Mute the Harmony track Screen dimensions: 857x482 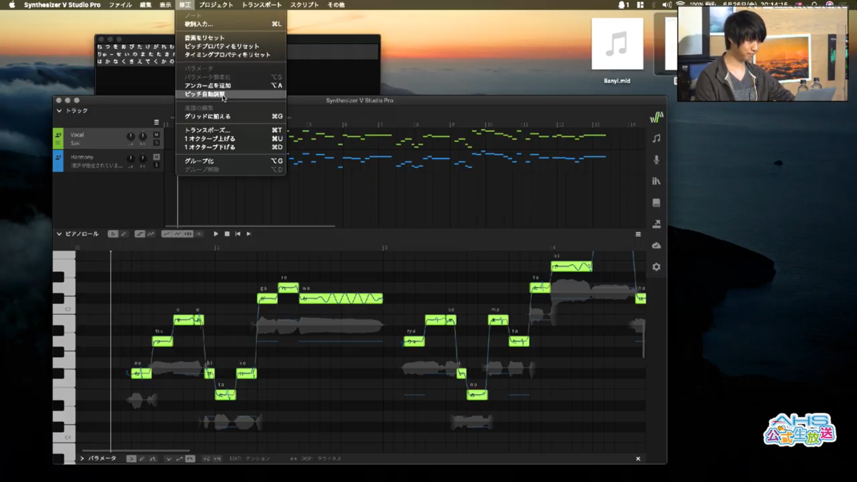pyautogui.click(x=156, y=157)
